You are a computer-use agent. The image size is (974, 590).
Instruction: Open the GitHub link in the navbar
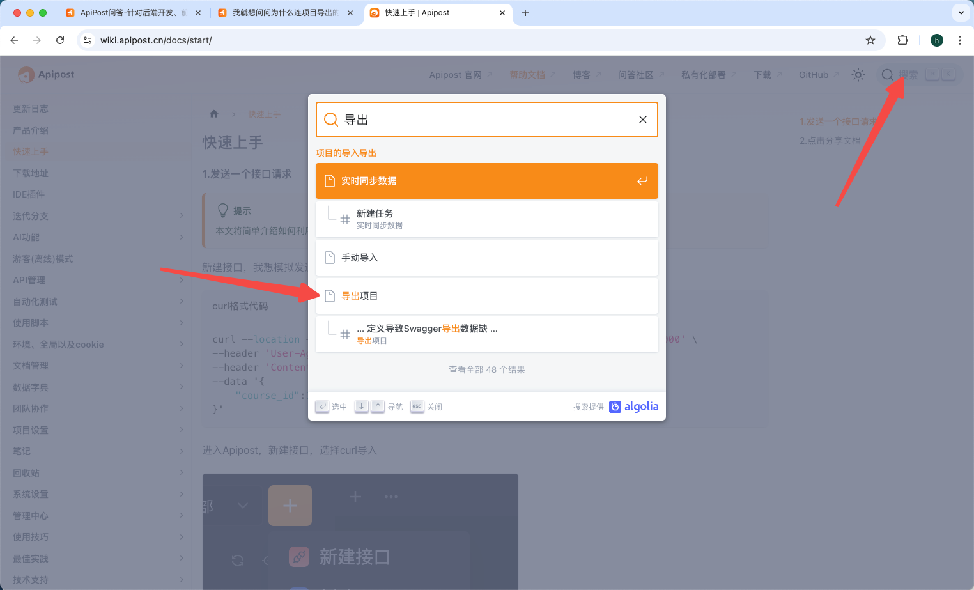click(x=813, y=75)
